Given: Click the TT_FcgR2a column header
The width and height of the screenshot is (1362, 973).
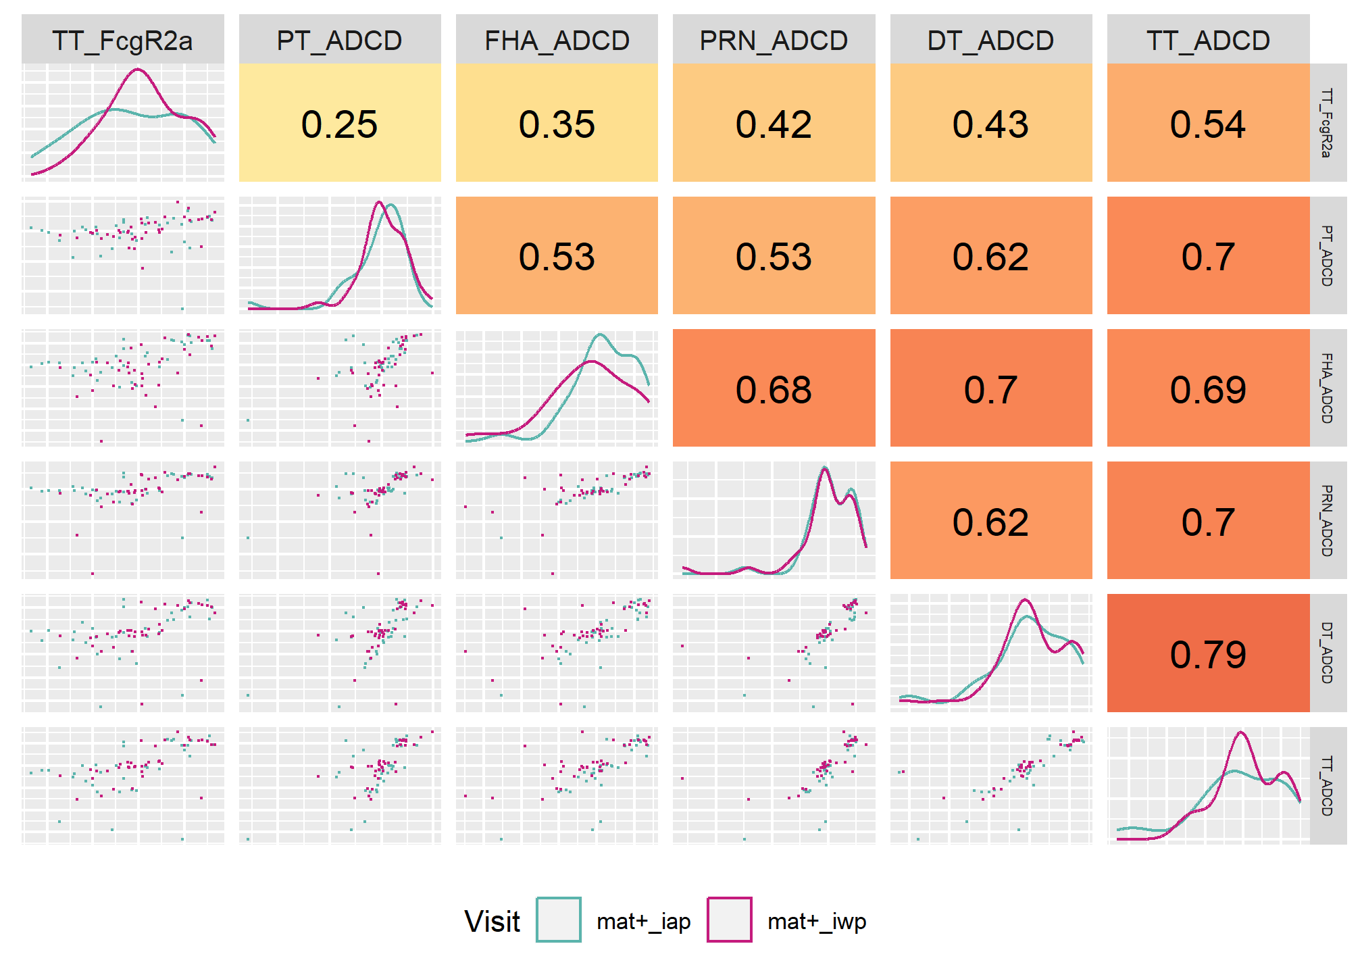Looking at the screenshot, I should (123, 39).
